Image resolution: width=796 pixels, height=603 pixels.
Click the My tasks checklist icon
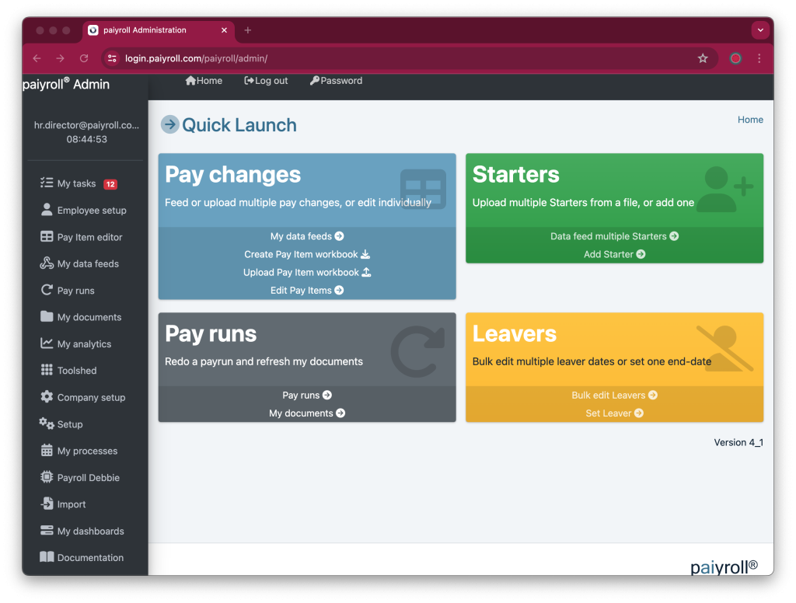click(x=47, y=183)
